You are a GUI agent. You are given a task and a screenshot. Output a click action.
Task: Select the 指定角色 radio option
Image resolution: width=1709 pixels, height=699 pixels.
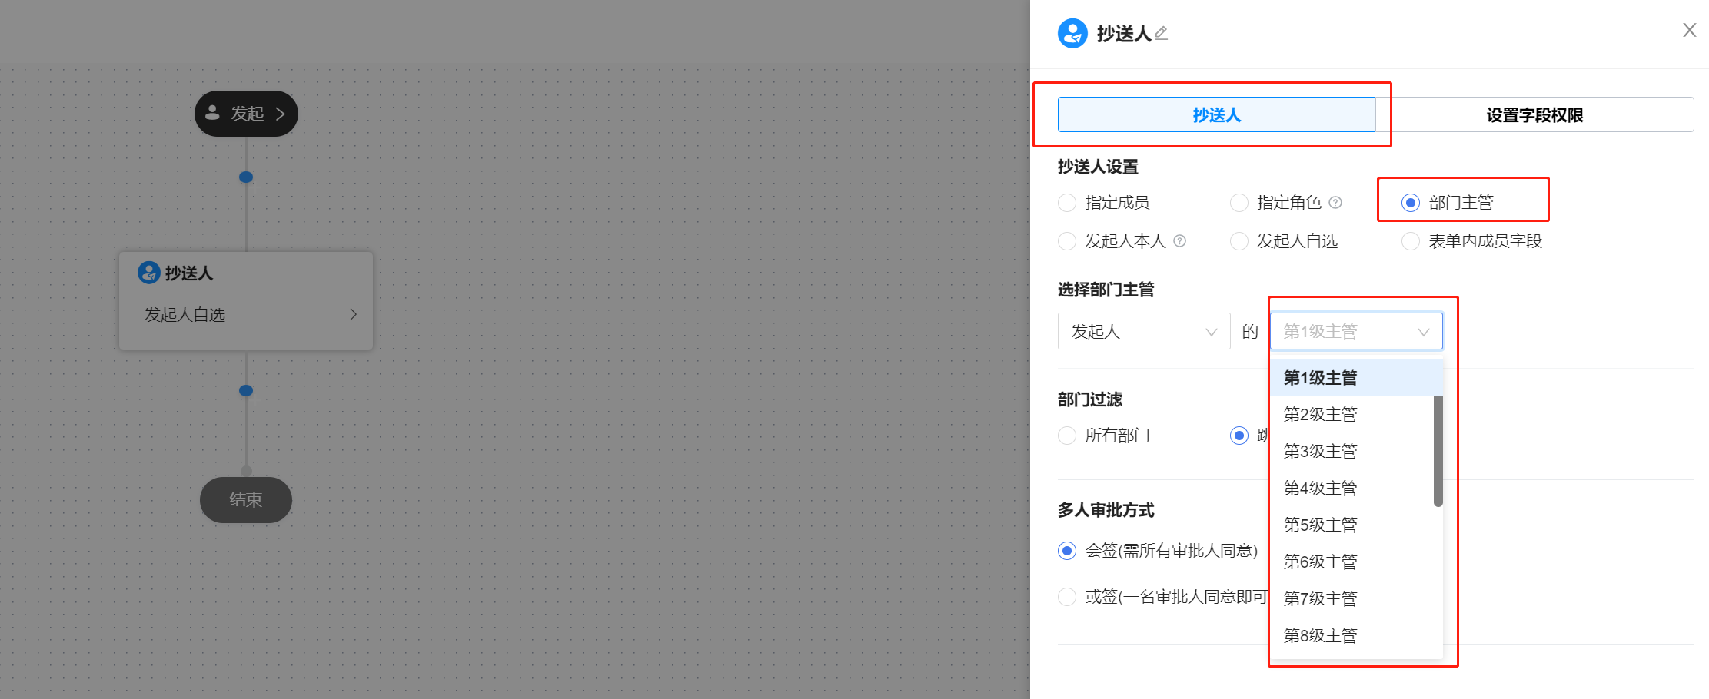pyautogui.click(x=1239, y=203)
